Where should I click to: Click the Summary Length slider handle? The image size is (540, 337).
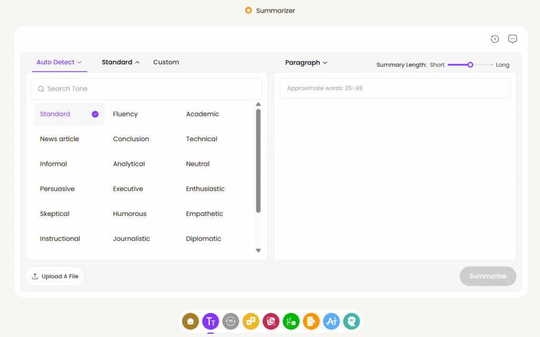470,65
